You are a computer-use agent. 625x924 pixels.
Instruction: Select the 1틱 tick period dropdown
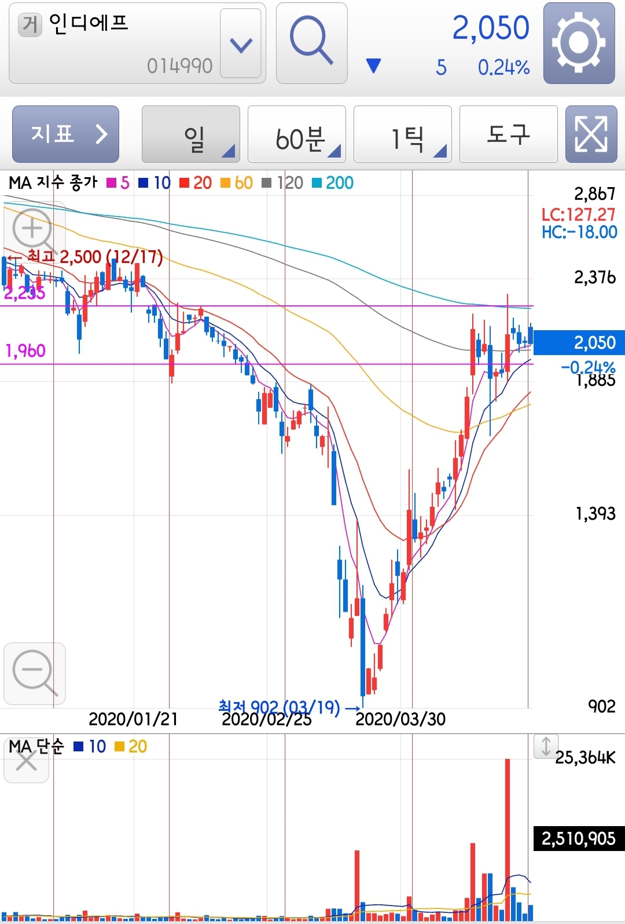click(x=403, y=134)
